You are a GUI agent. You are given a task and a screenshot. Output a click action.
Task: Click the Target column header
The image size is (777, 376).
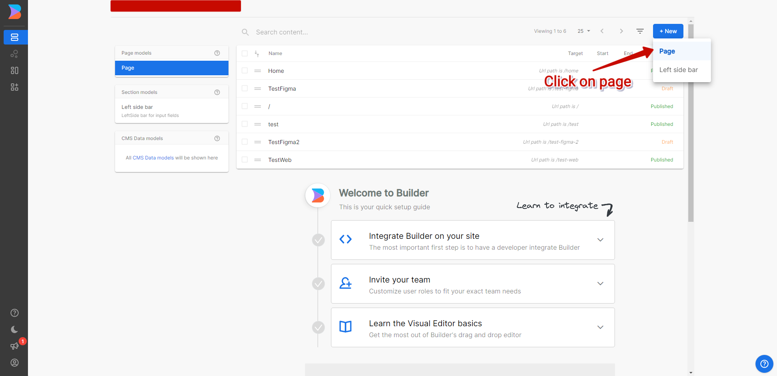point(575,53)
